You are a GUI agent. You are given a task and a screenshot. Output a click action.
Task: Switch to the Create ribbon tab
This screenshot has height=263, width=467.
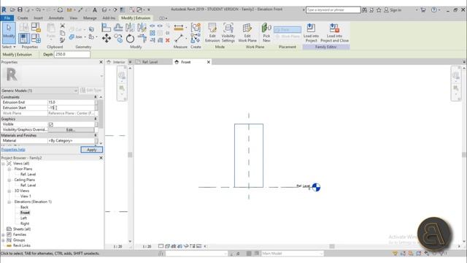click(23, 18)
